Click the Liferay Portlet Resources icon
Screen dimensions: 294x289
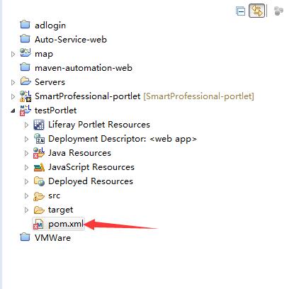[x=39, y=125]
